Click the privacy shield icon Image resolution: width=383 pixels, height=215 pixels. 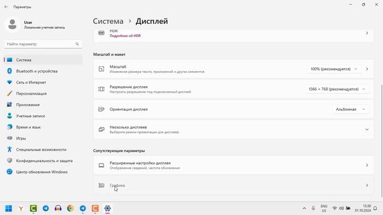(10, 161)
